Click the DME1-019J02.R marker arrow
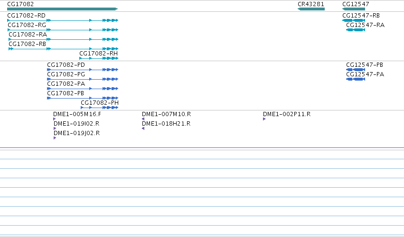Image resolution: width=404 pixels, height=237 pixels. tap(55, 138)
